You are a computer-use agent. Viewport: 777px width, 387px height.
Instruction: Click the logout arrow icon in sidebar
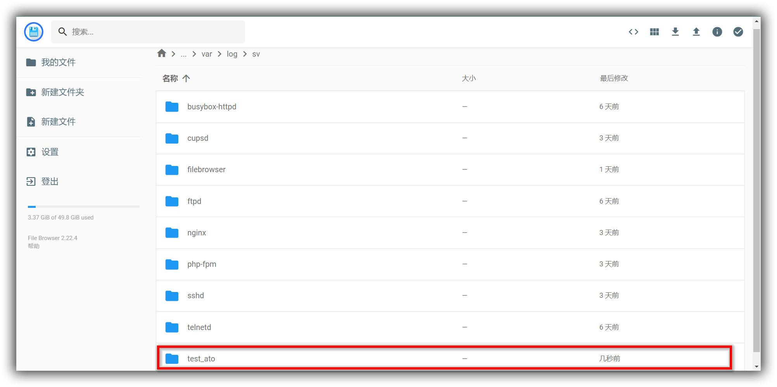[31, 181]
